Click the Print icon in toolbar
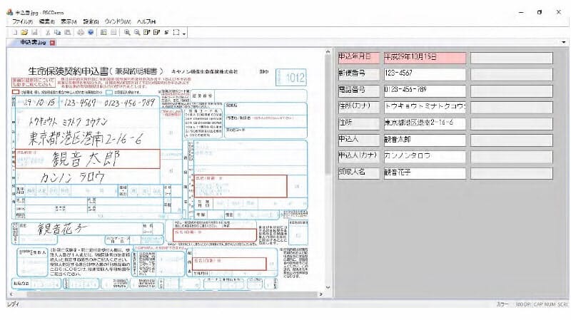 (x=81, y=33)
